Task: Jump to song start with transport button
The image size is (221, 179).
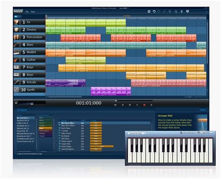Action: (115, 105)
